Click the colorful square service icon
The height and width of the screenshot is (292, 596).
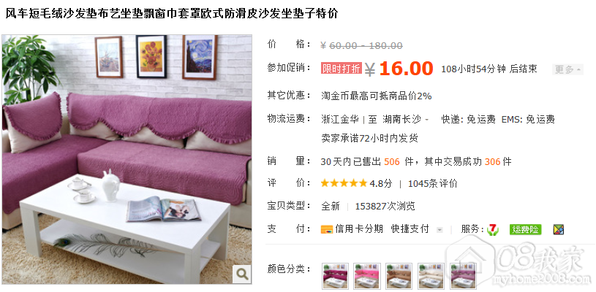[559, 229]
